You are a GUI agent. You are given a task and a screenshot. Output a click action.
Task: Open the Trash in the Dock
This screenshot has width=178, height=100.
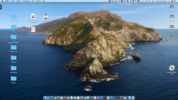pos(133,98)
